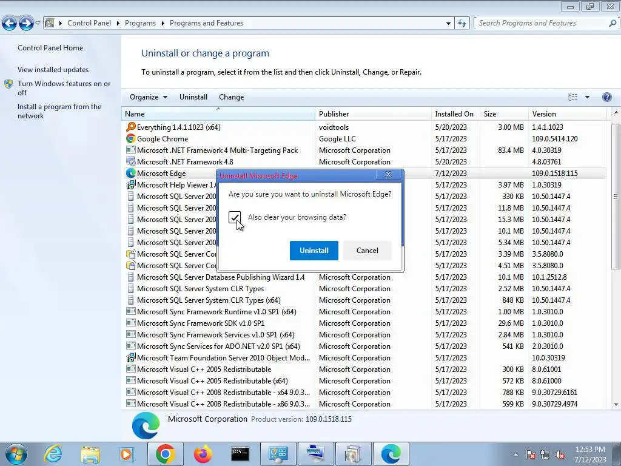Click the change view icon
Screen dimensions: 621x466
(572, 97)
